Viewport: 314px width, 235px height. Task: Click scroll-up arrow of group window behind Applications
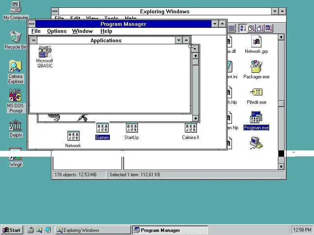click(x=195, y=56)
